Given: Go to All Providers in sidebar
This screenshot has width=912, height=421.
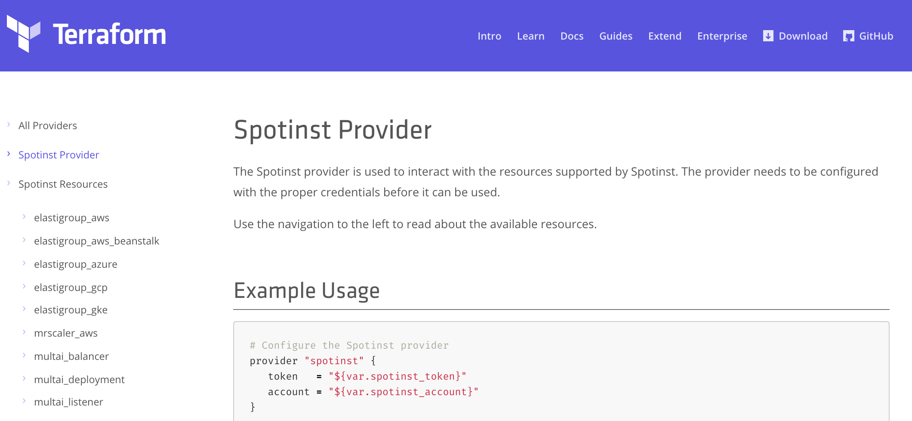Looking at the screenshot, I should point(48,126).
